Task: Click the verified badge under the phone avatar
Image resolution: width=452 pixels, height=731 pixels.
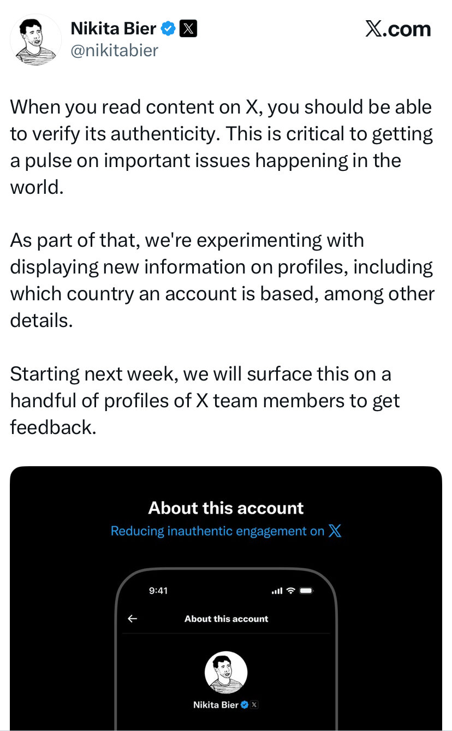Action: pos(245,705)
